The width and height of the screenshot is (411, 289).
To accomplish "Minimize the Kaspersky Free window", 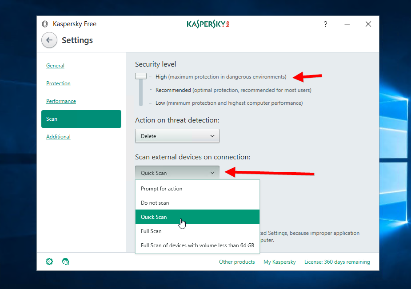I will click(x=347, y=24).
